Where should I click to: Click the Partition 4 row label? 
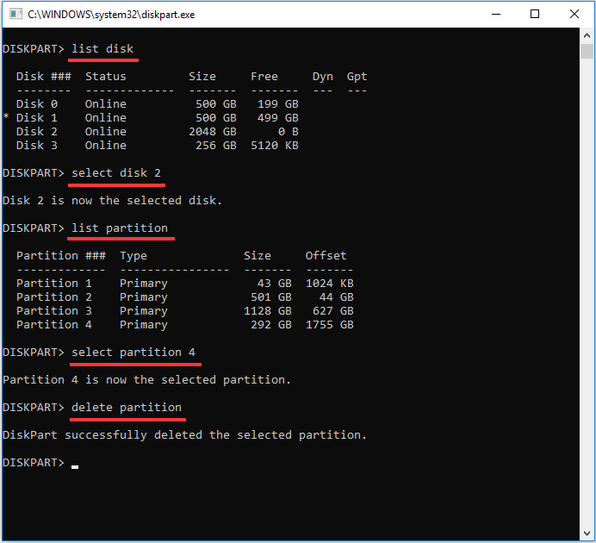[x=54, y=325]
